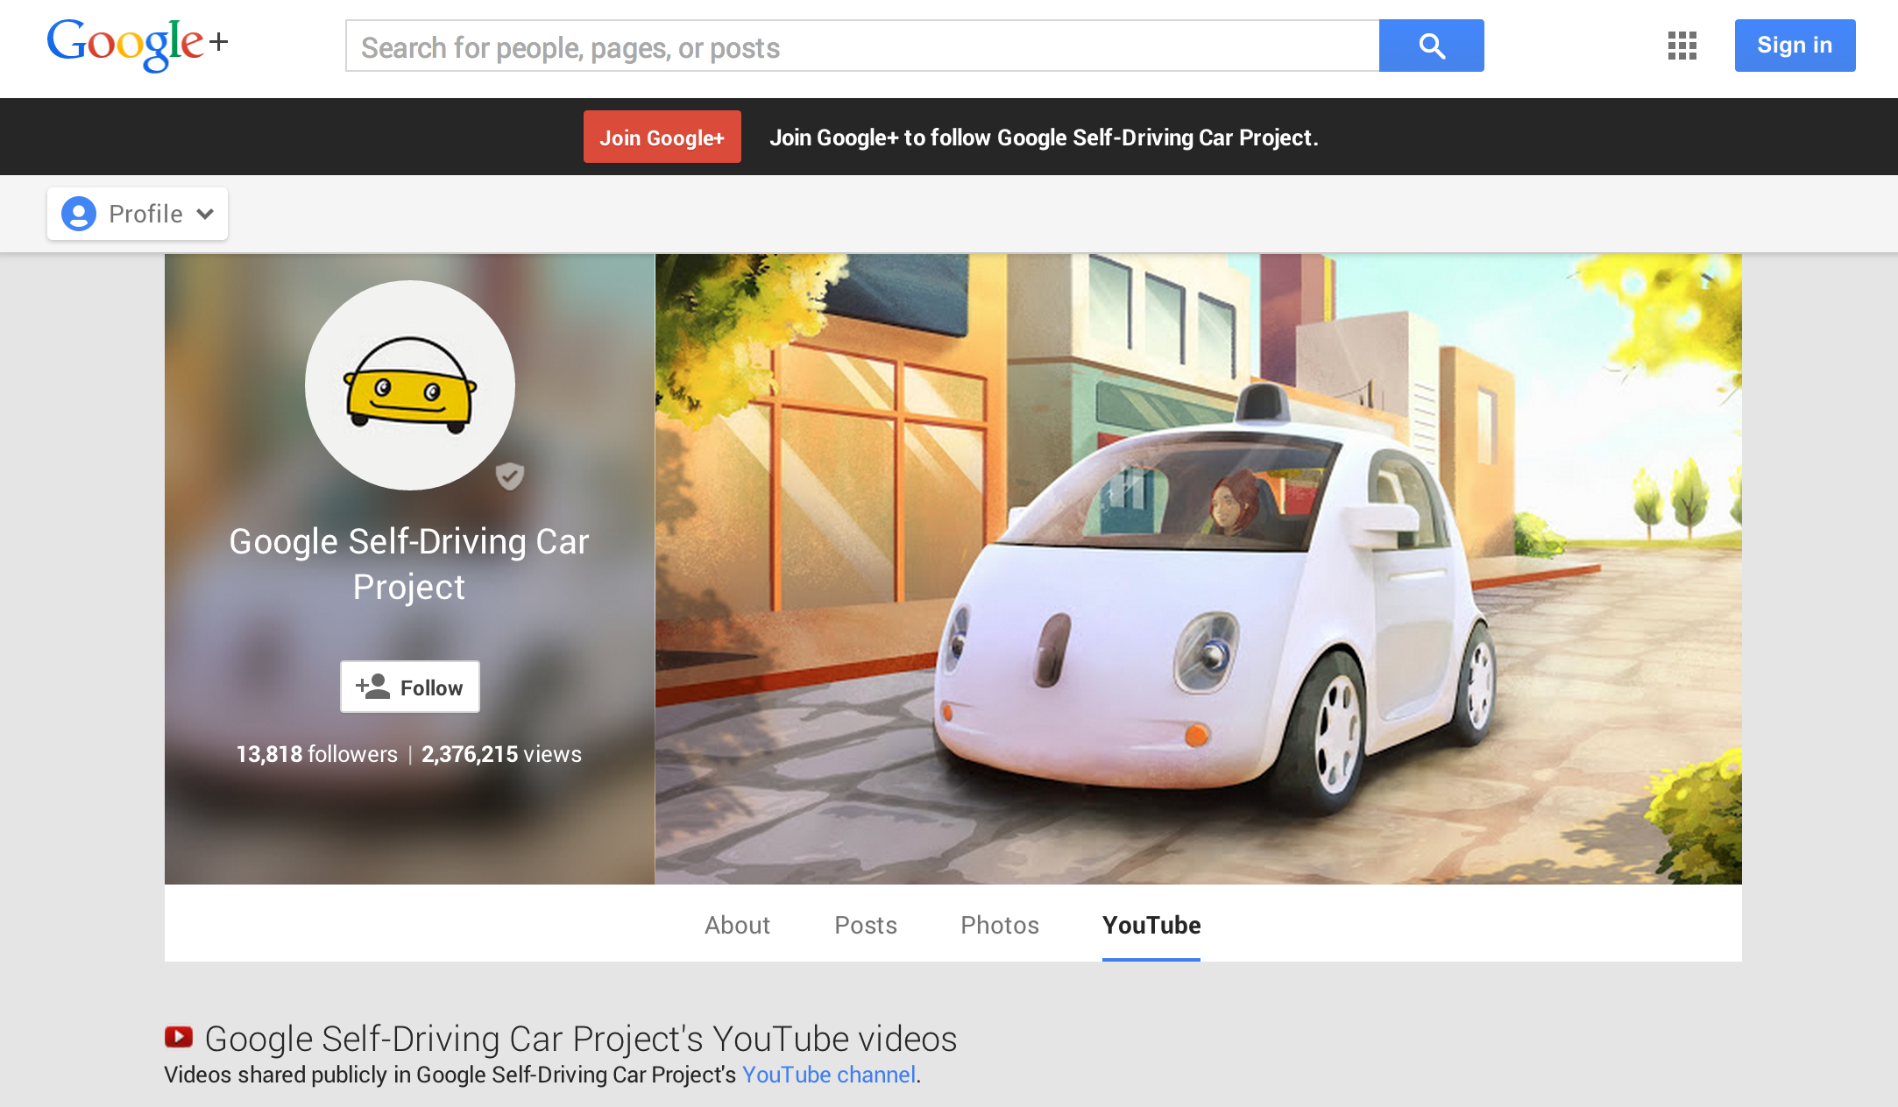Click the red Join Google+ button
Image resolution: width=1898 pixels, height=1107 pixels.
tap(662, 137)
